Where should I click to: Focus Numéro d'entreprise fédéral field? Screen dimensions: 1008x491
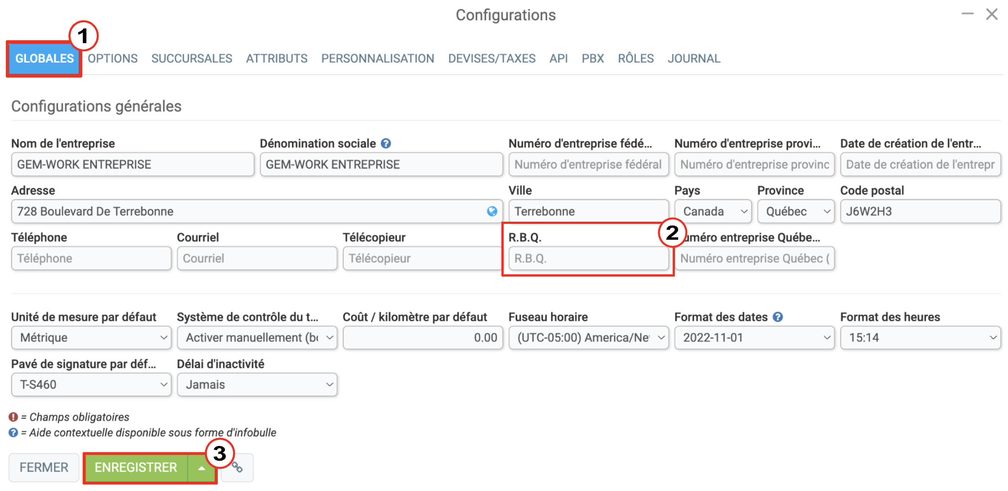pos(589,165)
